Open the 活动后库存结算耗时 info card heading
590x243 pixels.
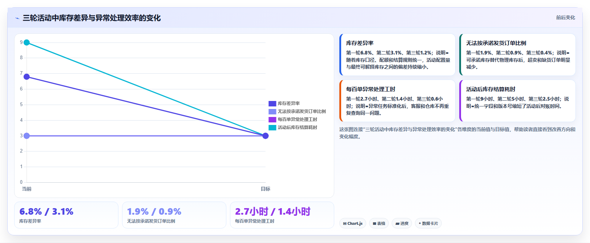click(x=491, y=89)
